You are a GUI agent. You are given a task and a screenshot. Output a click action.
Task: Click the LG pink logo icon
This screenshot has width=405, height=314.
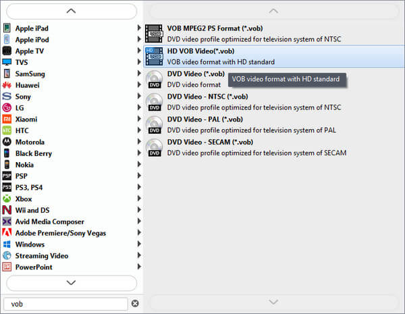pos(7,107)
